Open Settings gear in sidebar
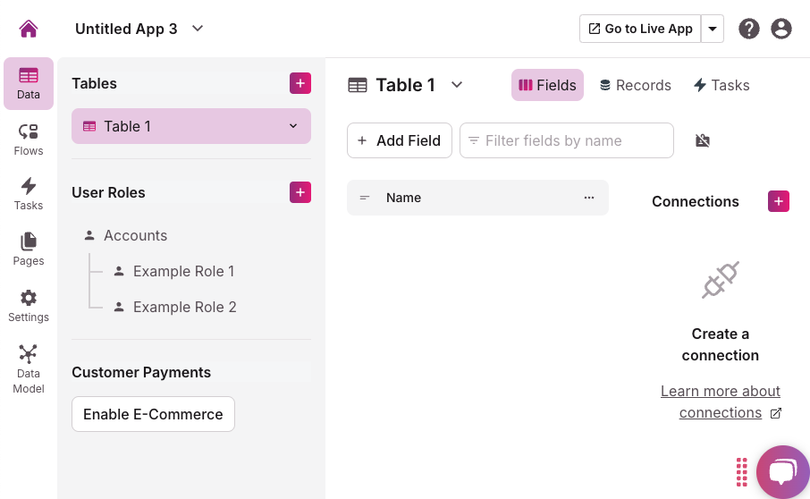Image resolution: width=810 pixels, height=499 pixels. point(29,306)
